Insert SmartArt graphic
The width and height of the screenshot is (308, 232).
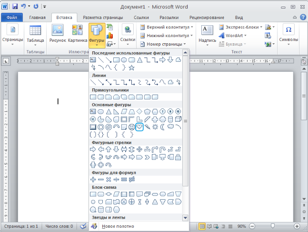tap(110, 27)
